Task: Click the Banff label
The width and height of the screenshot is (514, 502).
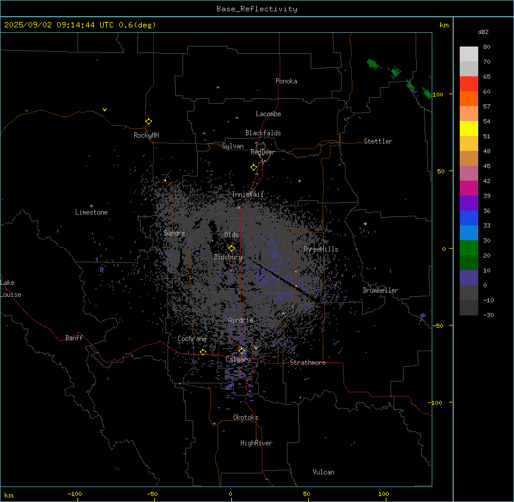Action: tap(74, 338)
